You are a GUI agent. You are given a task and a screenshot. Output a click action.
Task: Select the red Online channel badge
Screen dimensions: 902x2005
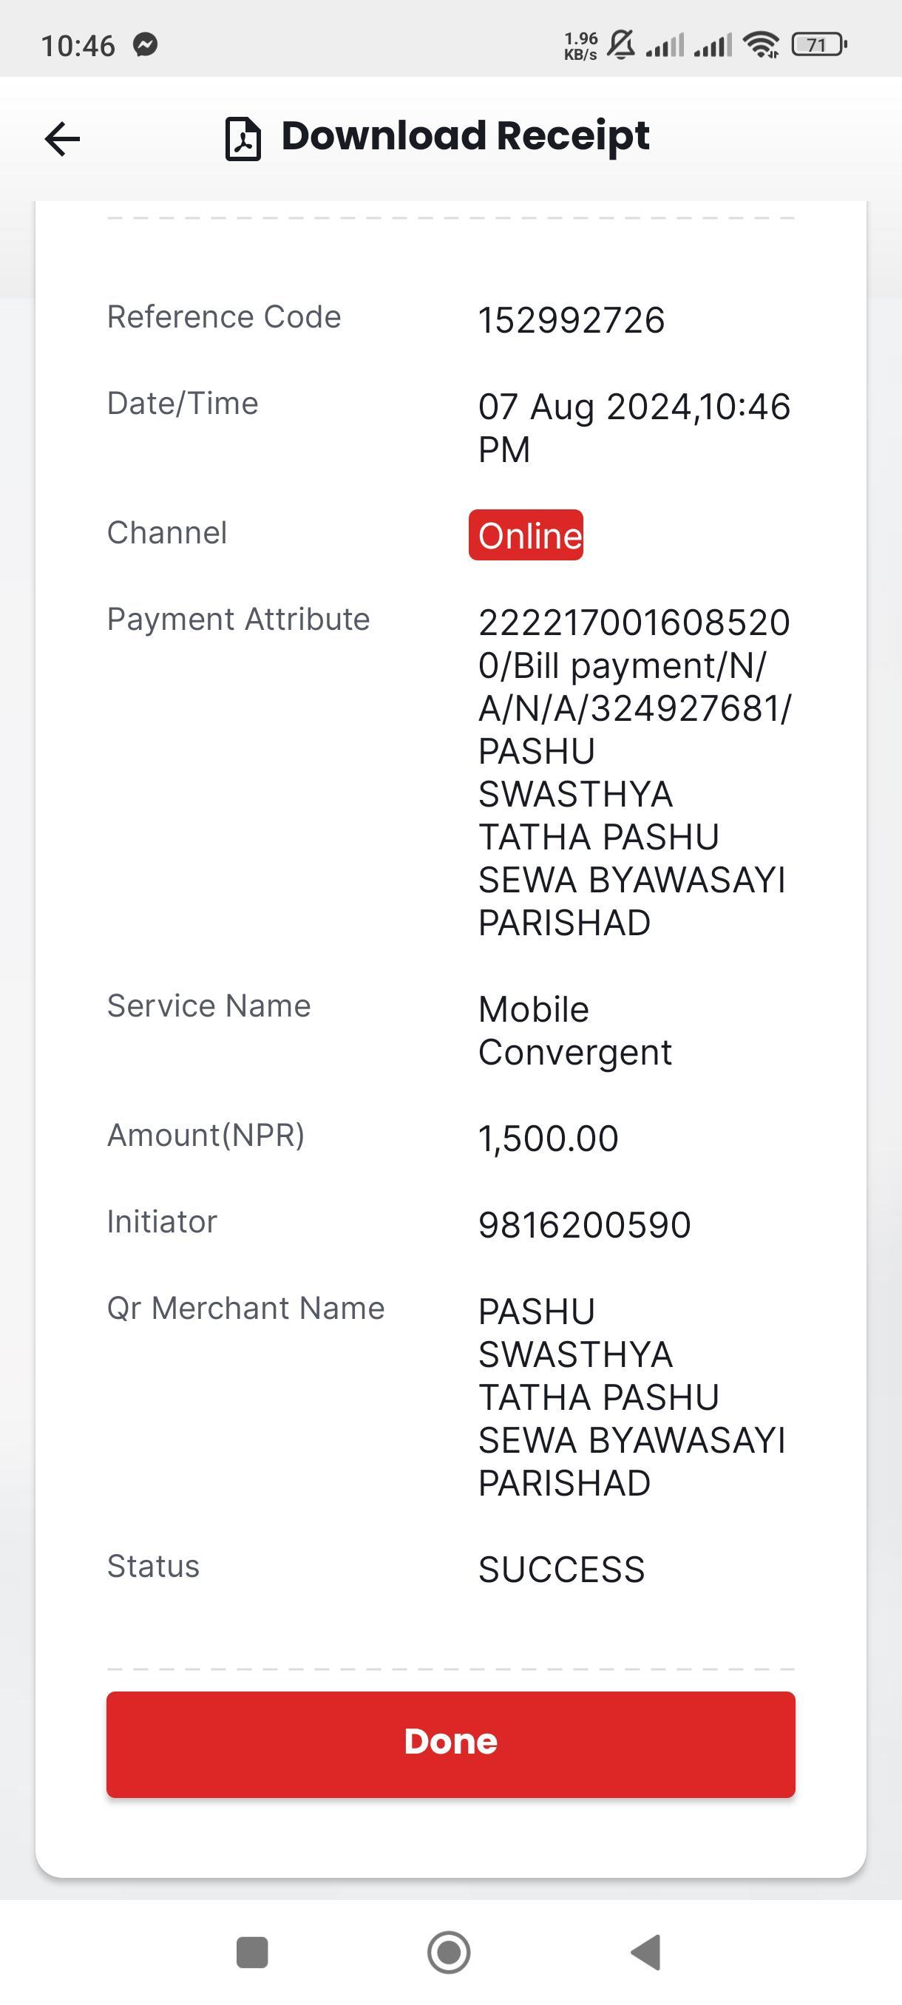pos(526,535)
